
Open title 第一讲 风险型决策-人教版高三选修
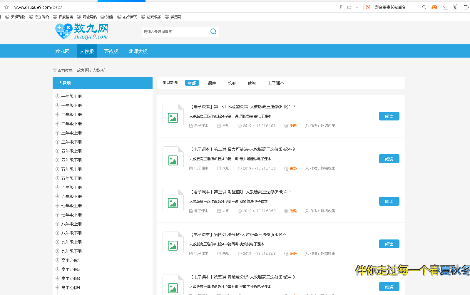pyautogui.click(x=242, y=107)
